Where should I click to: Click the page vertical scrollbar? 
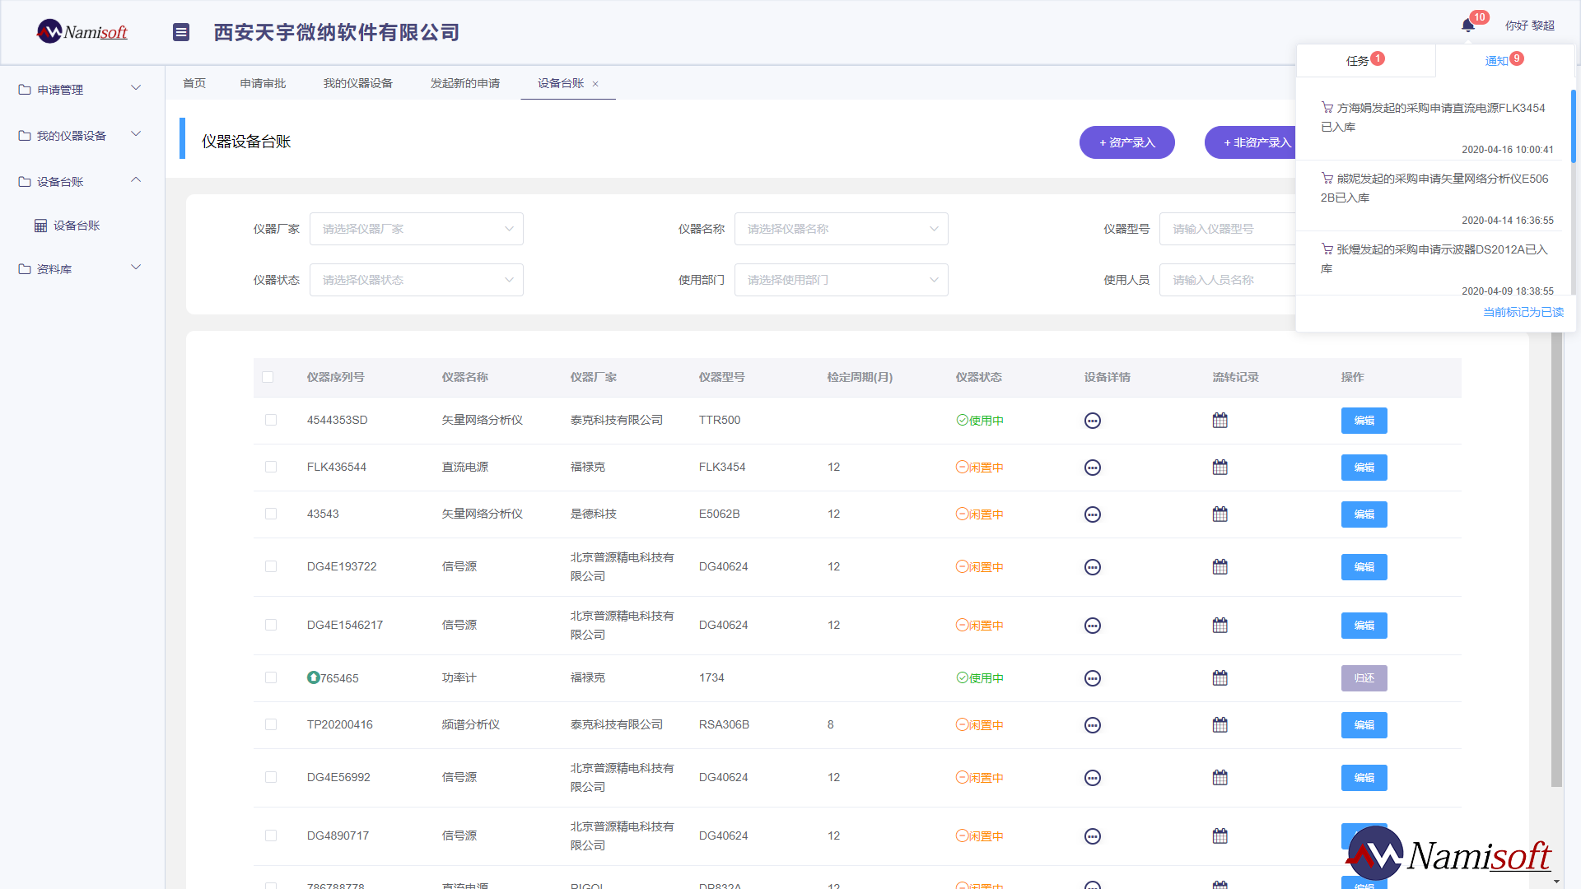(1556, 560)
